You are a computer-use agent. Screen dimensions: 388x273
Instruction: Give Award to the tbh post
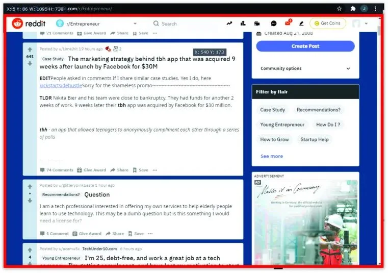(91, 170)
